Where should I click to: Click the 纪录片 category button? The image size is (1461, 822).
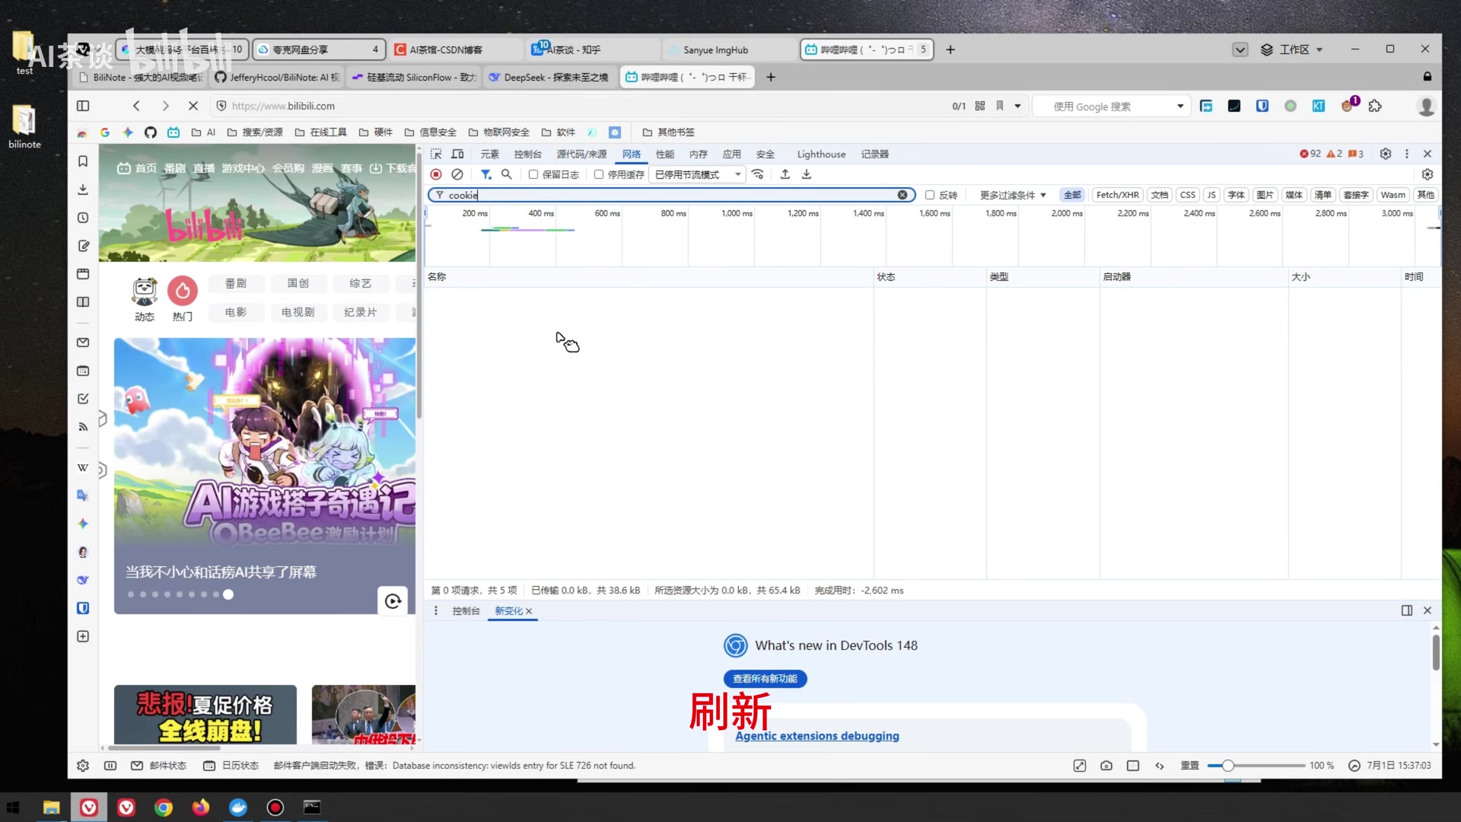coord(361,312)
